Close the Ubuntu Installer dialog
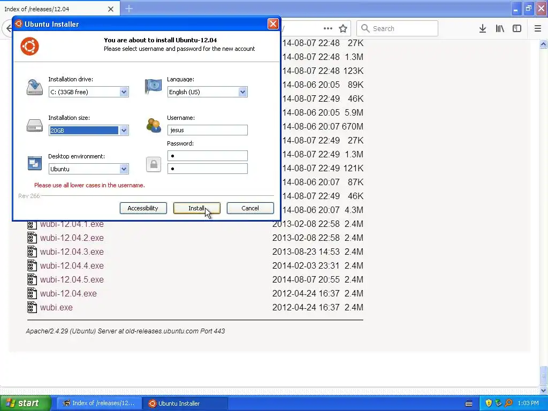Screen dimensions: 548x411 tap(273, 24)
